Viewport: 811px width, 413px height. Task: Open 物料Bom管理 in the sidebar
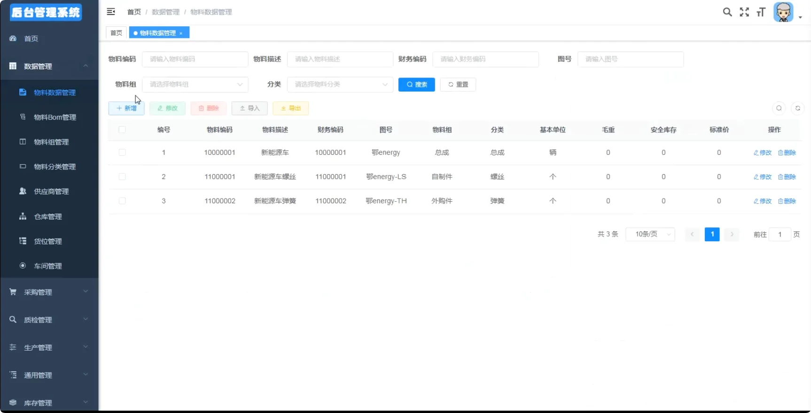[x=55, y=117]
